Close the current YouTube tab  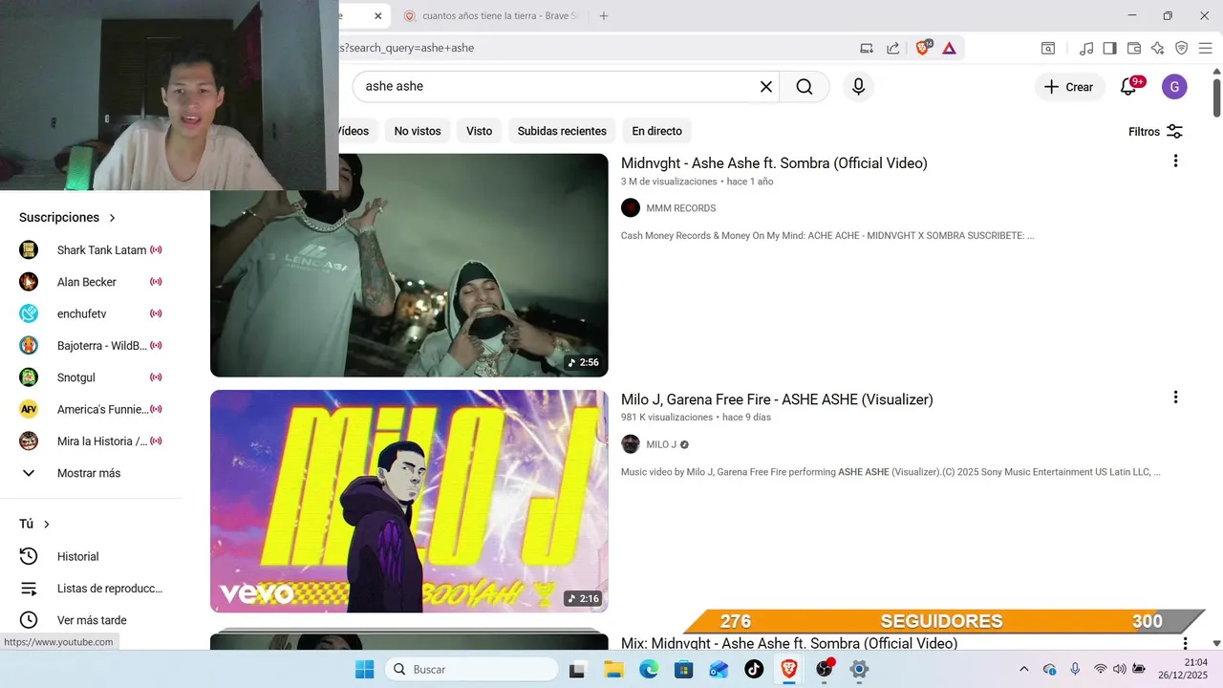(377, 16)
